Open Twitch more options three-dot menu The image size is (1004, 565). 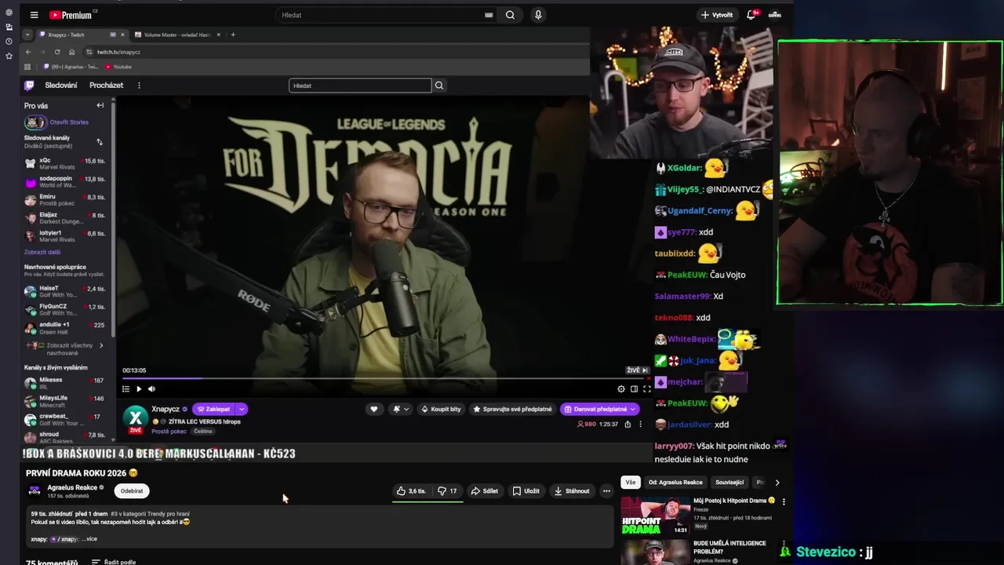pos(139,86)
